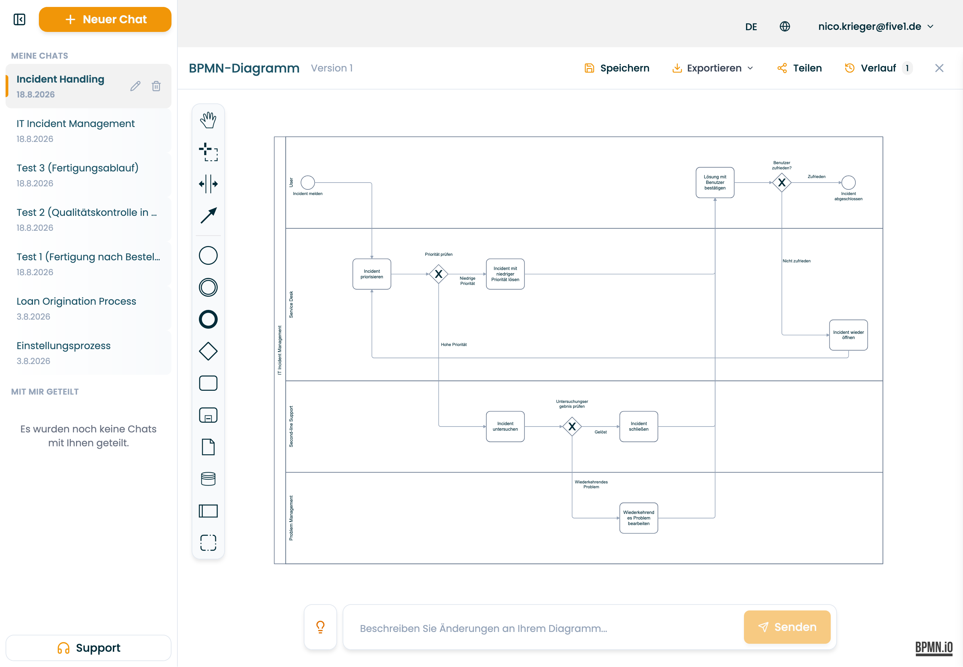Activate the create/remove space tool
Image resolution: width=963 pixels, height=667 pixels.
(208, 184)
